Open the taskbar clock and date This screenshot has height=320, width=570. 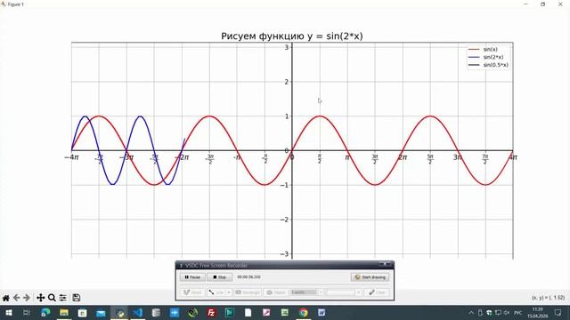click(538, 313)
